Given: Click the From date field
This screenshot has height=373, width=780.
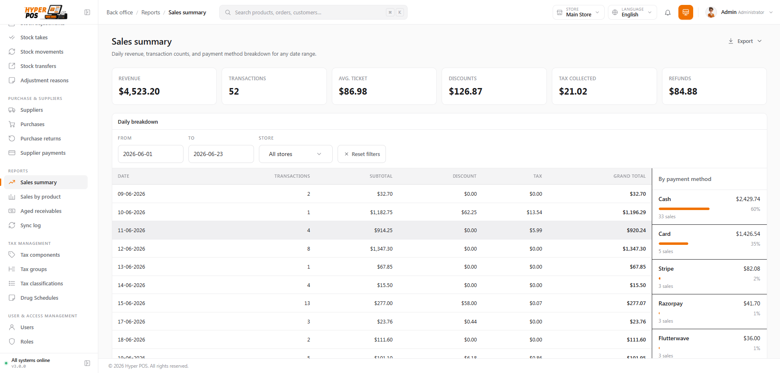Looking at the screenshot, I should pos(150,154).
